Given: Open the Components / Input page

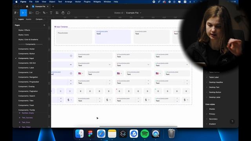Looking at the screenshot, I should pos(26,58).
